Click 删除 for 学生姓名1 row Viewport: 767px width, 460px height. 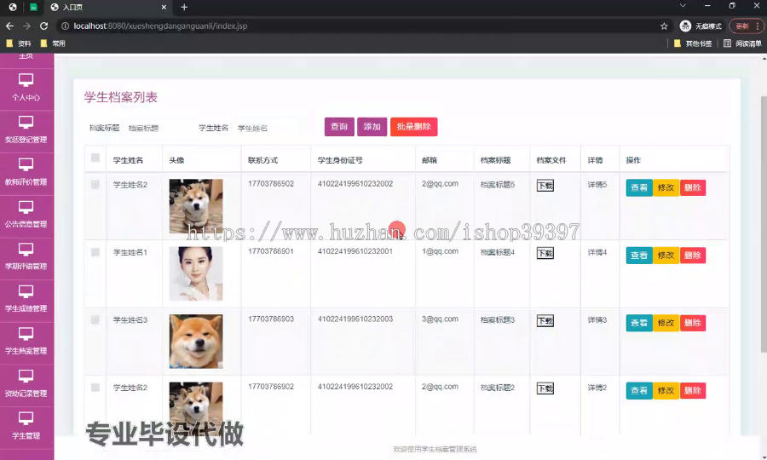(x=693, y=256)
